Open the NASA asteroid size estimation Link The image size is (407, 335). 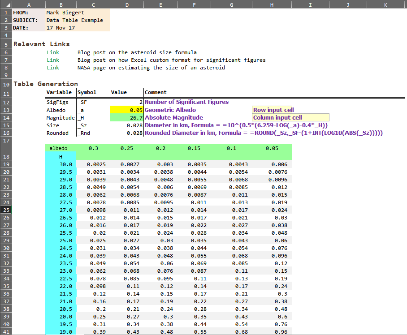click(53, 67)
